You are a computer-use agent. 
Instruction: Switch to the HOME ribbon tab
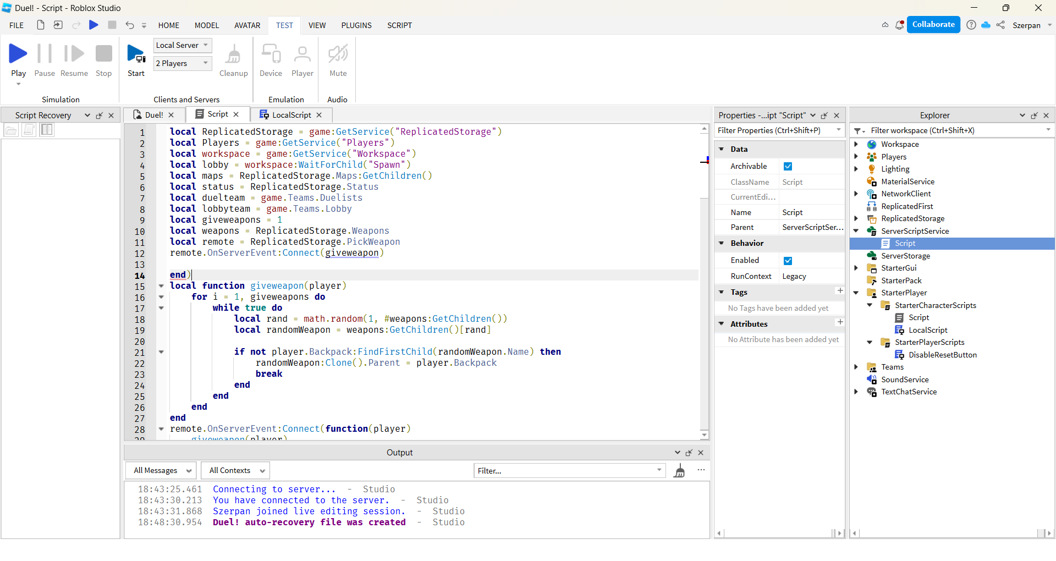point(169,25)
